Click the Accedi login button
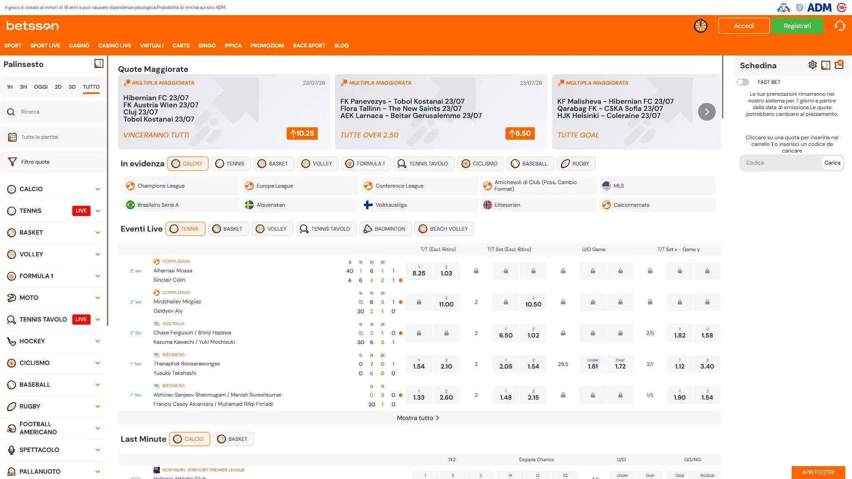 click(x=744, y=26)
